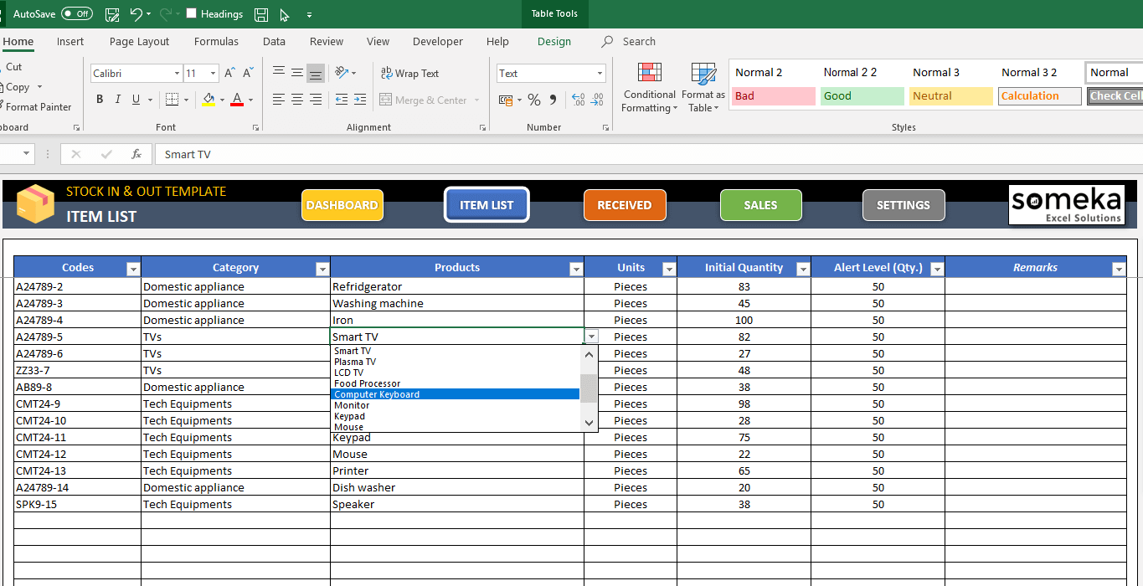
Task: Open the Category column filter arrow
Action: [x=322, y=268]
